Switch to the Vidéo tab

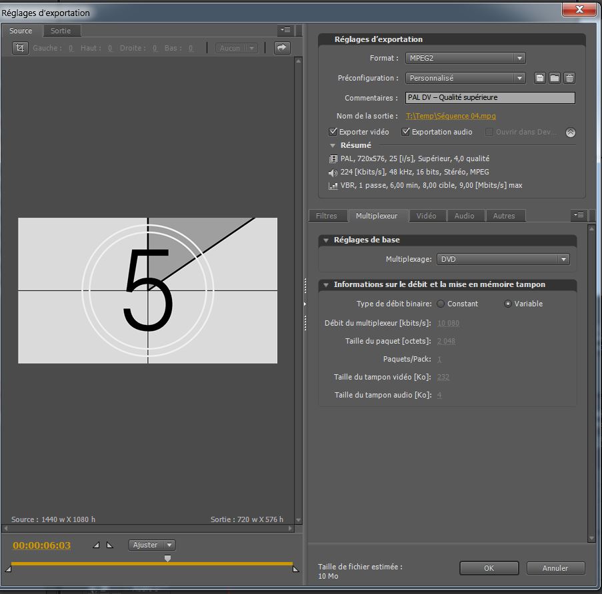pos(426,216)
